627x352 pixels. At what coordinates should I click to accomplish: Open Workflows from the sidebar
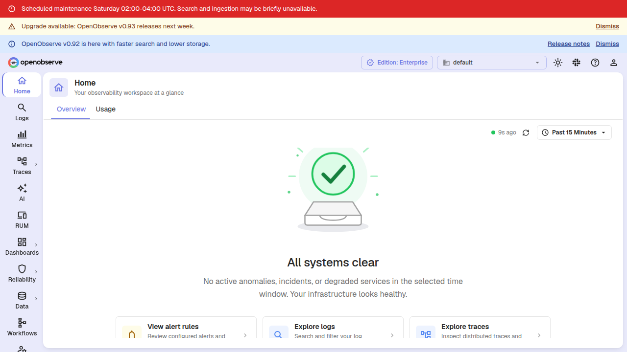tap(22, 327)
